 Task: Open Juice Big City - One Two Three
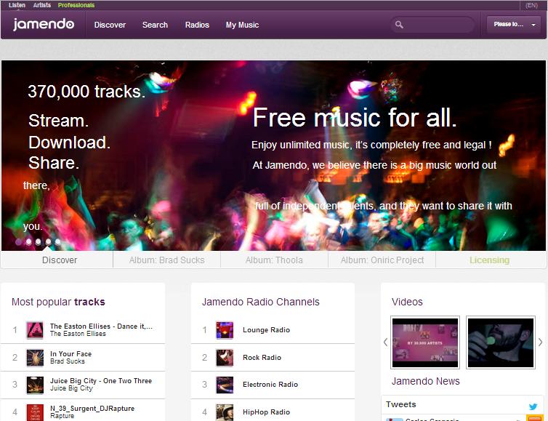101,381
